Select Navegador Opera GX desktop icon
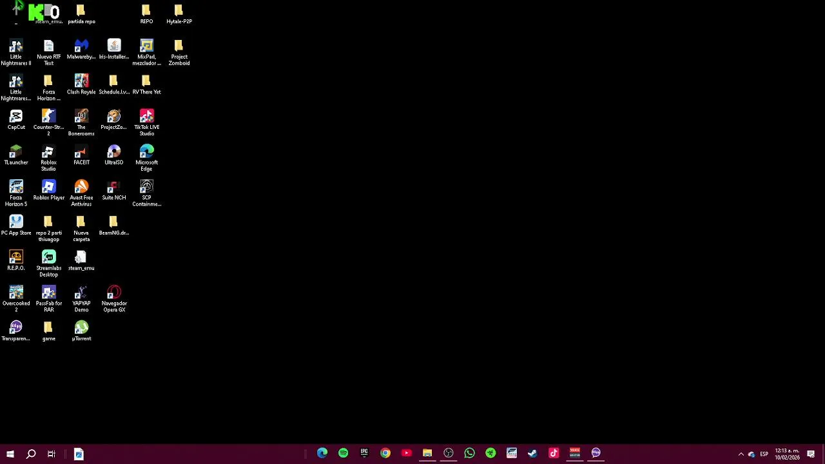The height and width of the screenshot is (464, 825). pyautogui.click(x=114, y=299)
